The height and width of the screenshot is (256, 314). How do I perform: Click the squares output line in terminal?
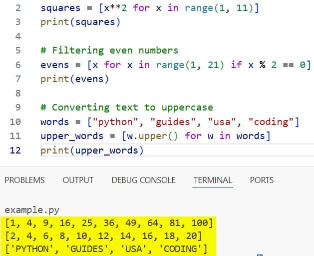pyautogui.click(x=109, y=222)
